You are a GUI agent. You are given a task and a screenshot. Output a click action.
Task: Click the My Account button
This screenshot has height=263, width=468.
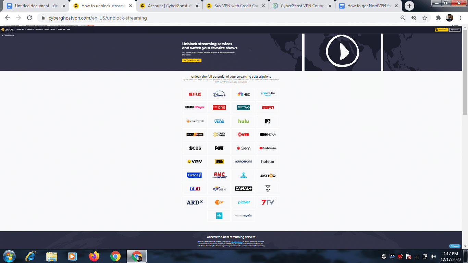pyautogui.click(x=455, y=30)
